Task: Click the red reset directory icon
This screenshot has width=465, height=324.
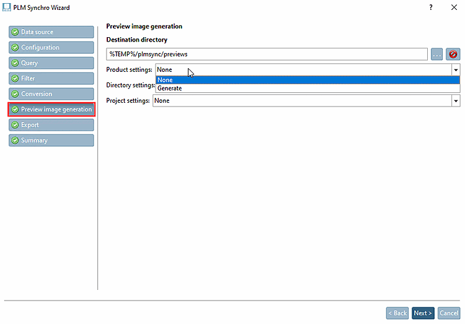Action: (x=453, y=55)
